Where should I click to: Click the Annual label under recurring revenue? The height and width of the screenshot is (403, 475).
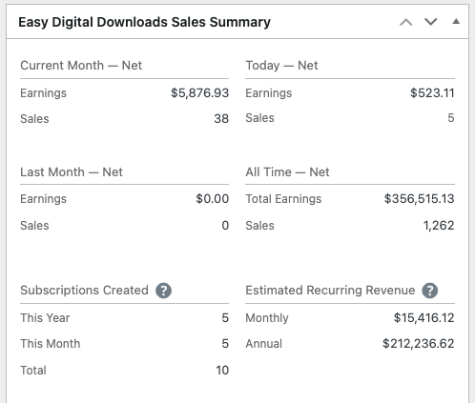[264, 344]
